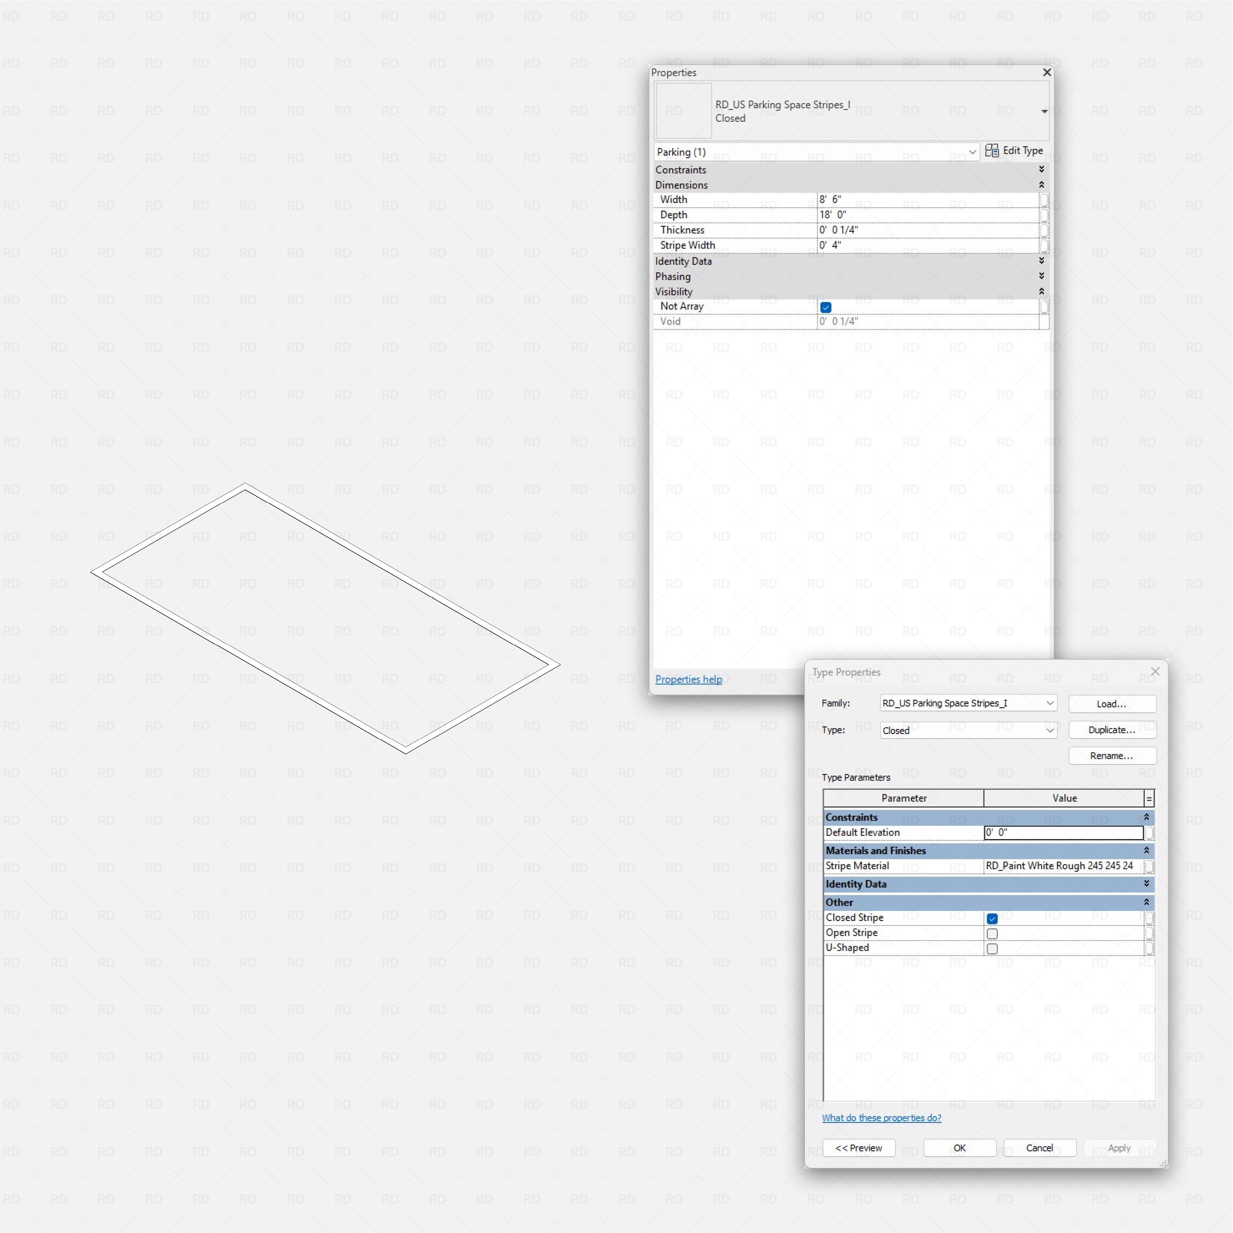This screenshot has height=1233, width=1233.
Task: Expand the Phasing section in Properties
Action: (1041, 276)
